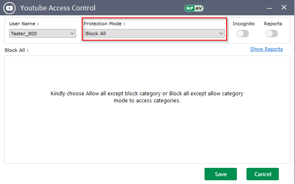The image size is (295, 184).
Task: Open the Show Reports link
Action: (266, 49)
